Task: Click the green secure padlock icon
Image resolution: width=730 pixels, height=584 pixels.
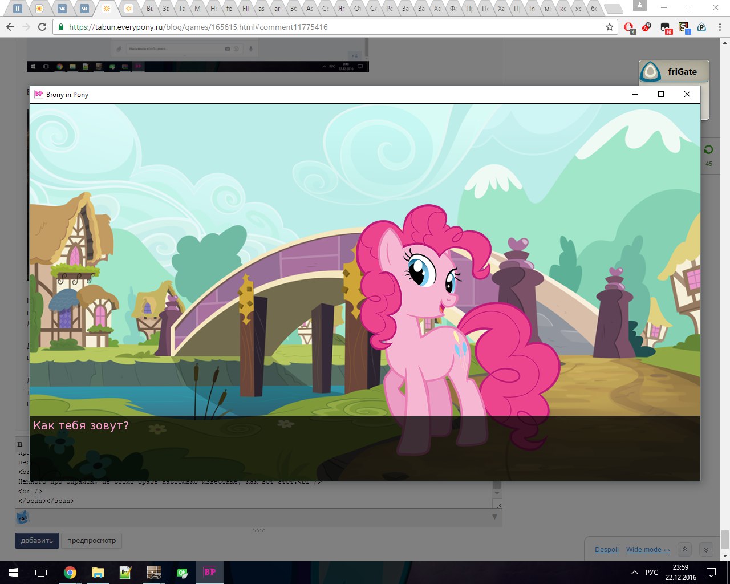Action: pyautogui.click(x=60, y=27)
